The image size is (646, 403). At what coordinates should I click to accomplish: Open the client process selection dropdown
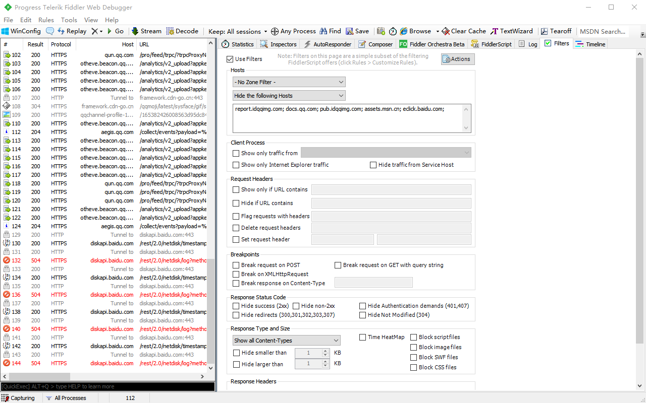[x=386, y=153]
